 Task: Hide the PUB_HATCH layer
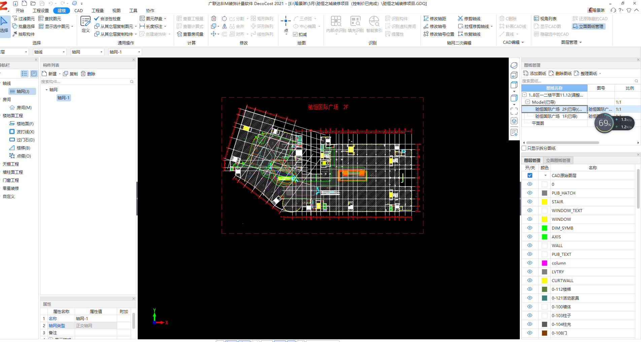click(x=530, y=193)
